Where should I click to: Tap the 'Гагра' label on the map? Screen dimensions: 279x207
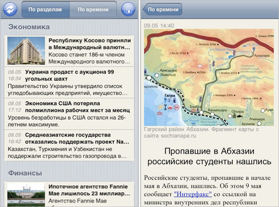pos(170,96)
